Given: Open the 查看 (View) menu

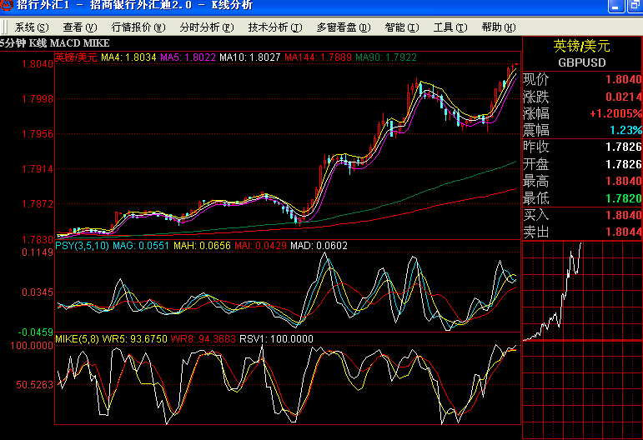Looking at the screenshot, I should pos(79,27).
